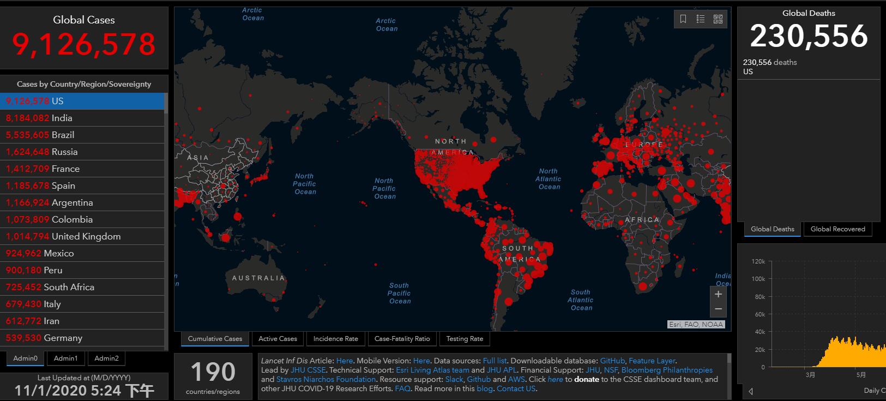The image size is (886, 401).
Task: Switch to the Global Recovered tab
Action: click(837, 229)
